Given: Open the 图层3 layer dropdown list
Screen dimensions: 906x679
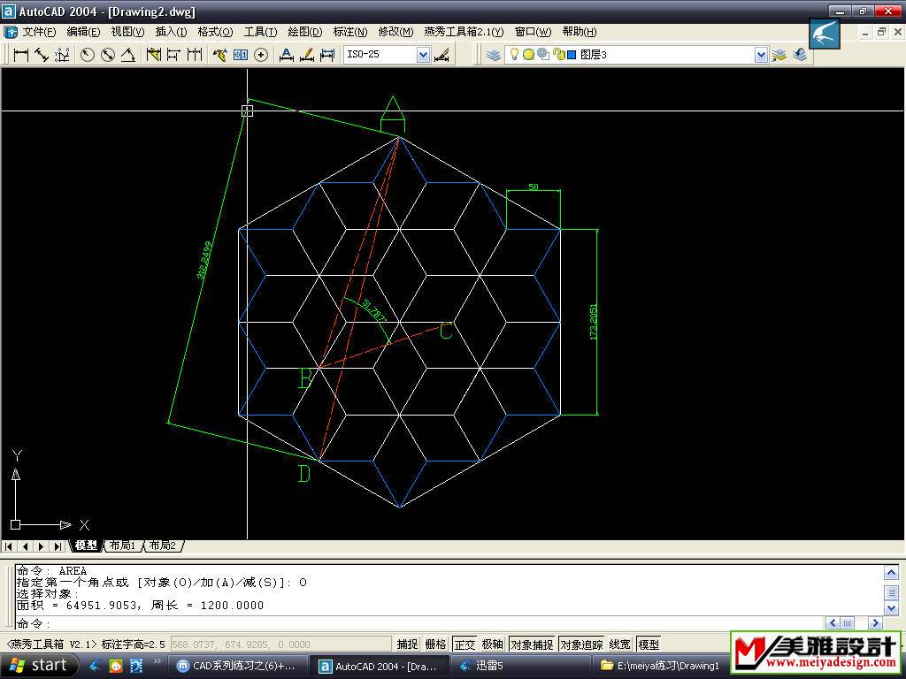Looking at the screenshot, I should coord(762,55).
